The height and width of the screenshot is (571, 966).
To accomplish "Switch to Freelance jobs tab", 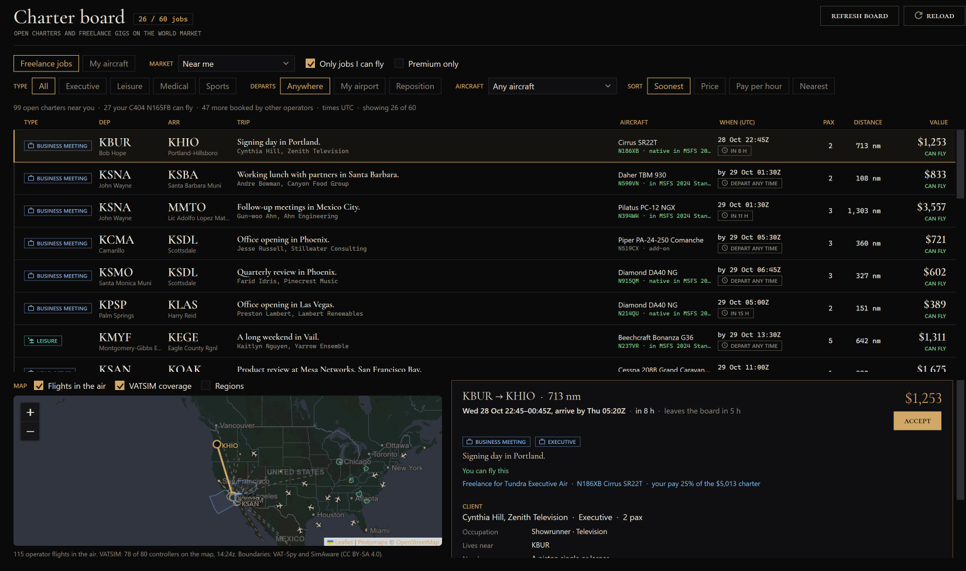I will pos(46,63).
